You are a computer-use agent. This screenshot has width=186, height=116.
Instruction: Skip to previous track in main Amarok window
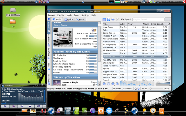(104, 84)
